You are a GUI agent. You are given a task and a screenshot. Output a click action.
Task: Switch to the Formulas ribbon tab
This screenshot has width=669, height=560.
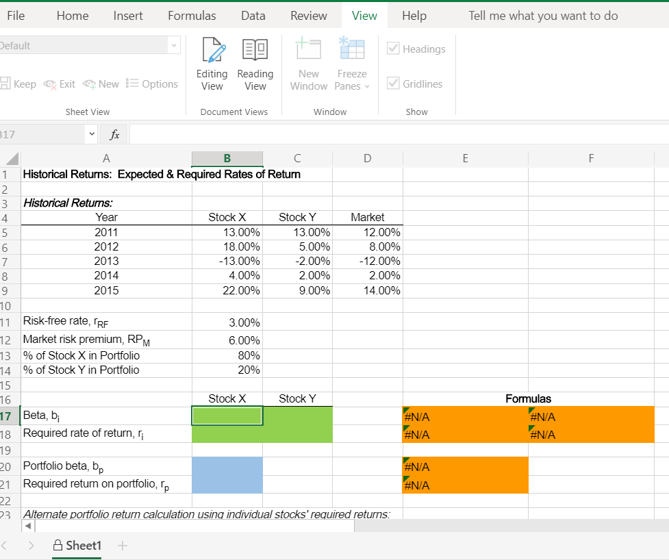pos(191,15)
